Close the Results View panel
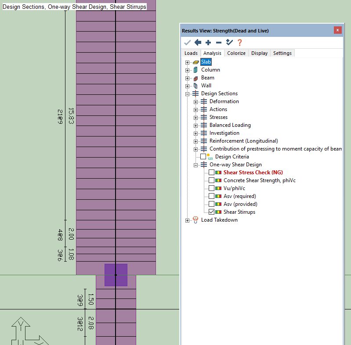The width and height of the screenshot is (351, 345). tap(337, 30)
